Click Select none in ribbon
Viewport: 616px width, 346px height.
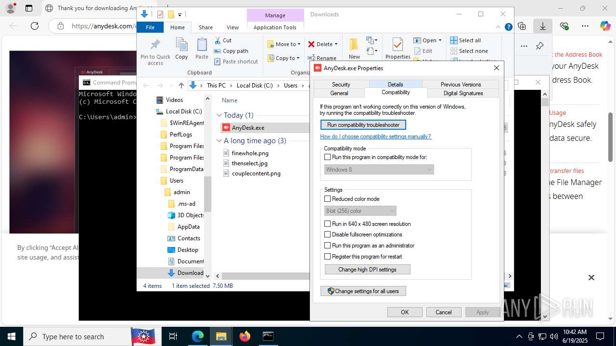469,51
